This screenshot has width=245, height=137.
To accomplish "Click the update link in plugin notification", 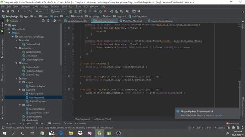I will 219,115.
